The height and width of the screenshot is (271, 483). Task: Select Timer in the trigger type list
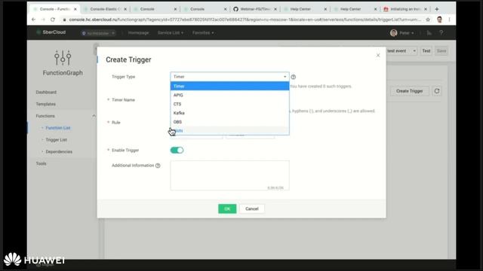click(x=229, y=86)
